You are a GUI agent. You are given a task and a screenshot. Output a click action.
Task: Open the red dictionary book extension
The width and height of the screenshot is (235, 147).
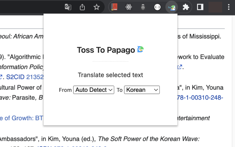[114, 7]
